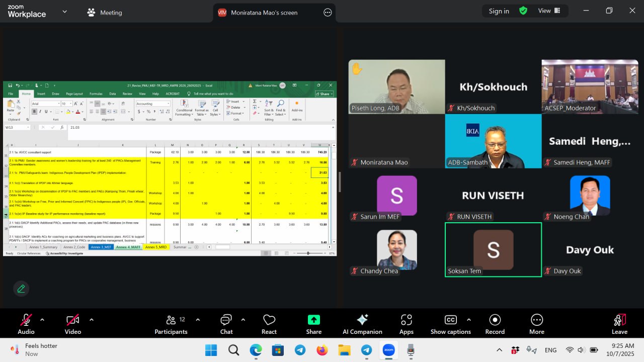Click the green Share screen button
Viewport: 644px width, 362px height.
(313, 324)
